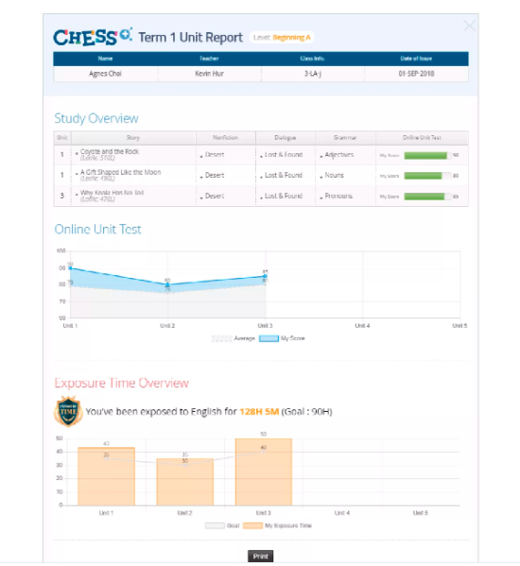Close the Term 1 Unit Report dialog
Image resolution: width=520 pixels, height=566 pixels.
[x=470, y=26]
